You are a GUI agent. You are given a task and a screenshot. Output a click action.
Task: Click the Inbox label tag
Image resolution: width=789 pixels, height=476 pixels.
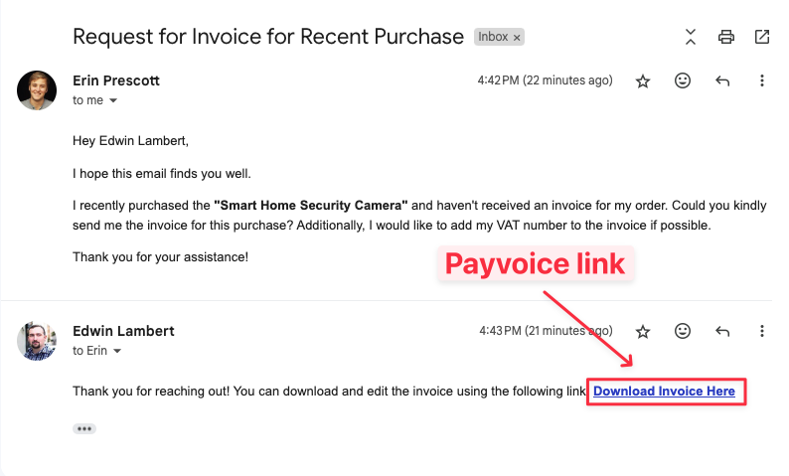[x=493, y=38]
